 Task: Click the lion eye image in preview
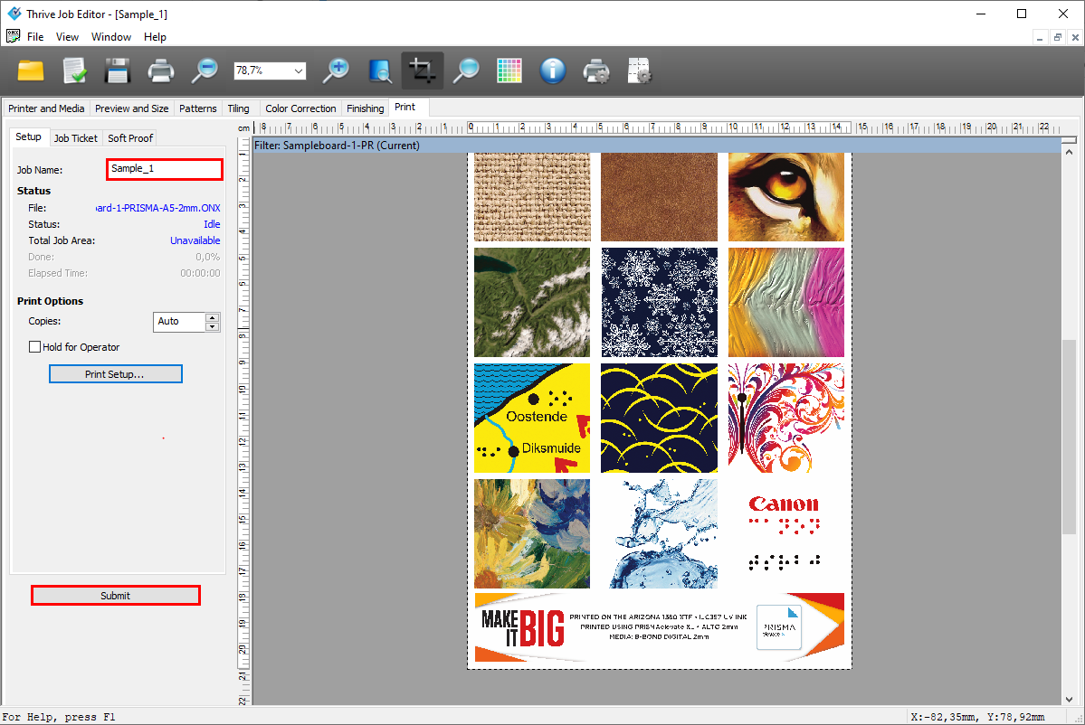click(x=786, y=197)
